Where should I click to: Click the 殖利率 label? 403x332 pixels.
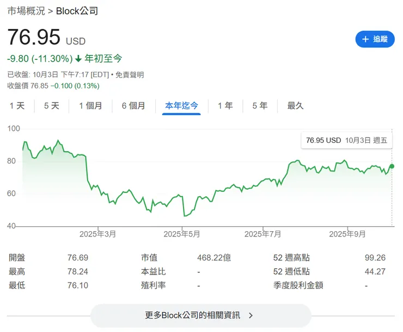point(153,286)
